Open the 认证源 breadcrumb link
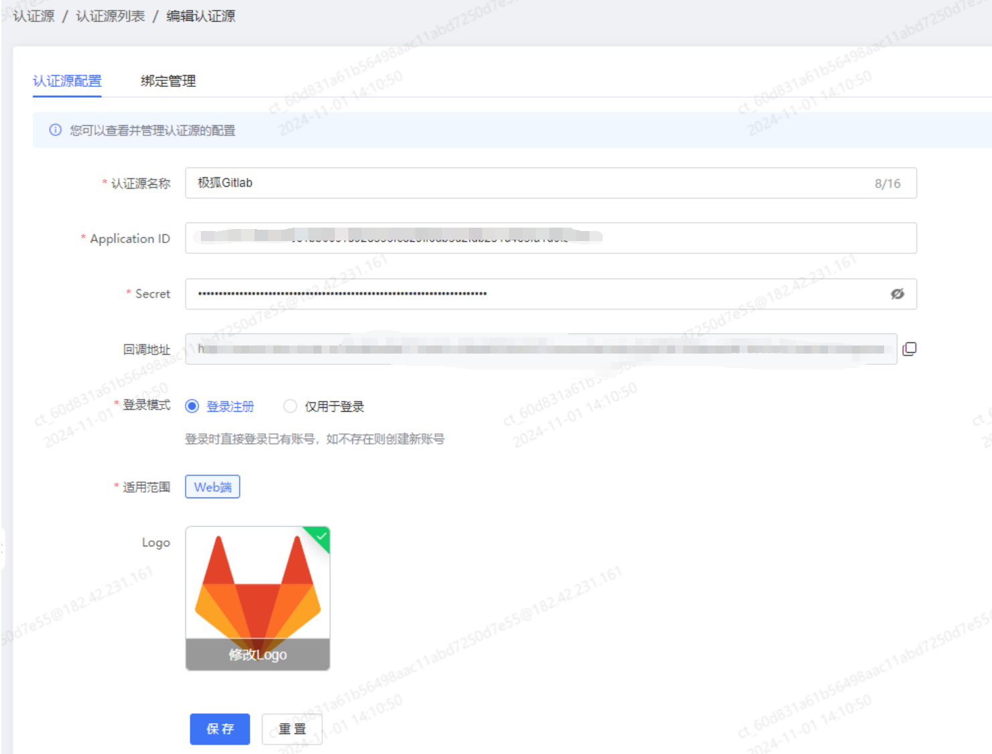The height and width of the screenshot is (754, 992). coord(33,16)
